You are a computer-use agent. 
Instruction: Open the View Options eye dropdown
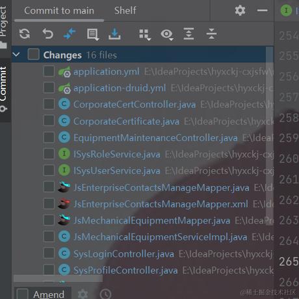coord(167,34)
